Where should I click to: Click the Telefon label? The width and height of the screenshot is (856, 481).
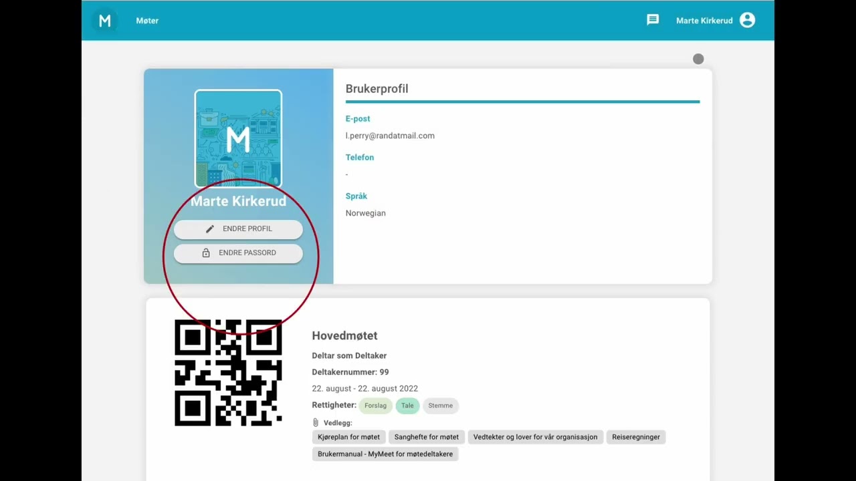pos(360,158)
